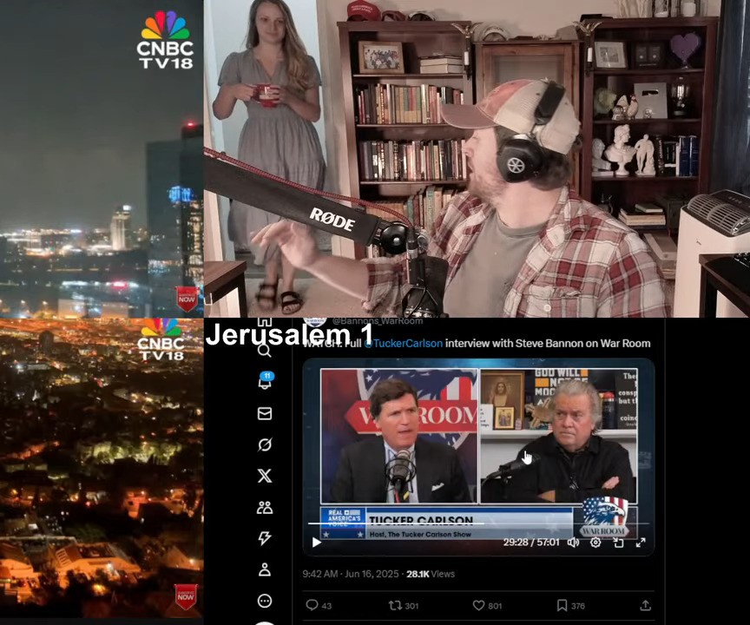The width and height of the screenshot is (750, 625).
Task: Open notifications bell with 11 badge
Action: point(265,381)
